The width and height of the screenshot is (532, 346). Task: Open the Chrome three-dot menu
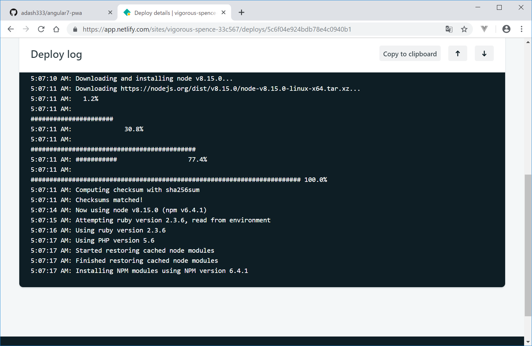click(522, 29)
